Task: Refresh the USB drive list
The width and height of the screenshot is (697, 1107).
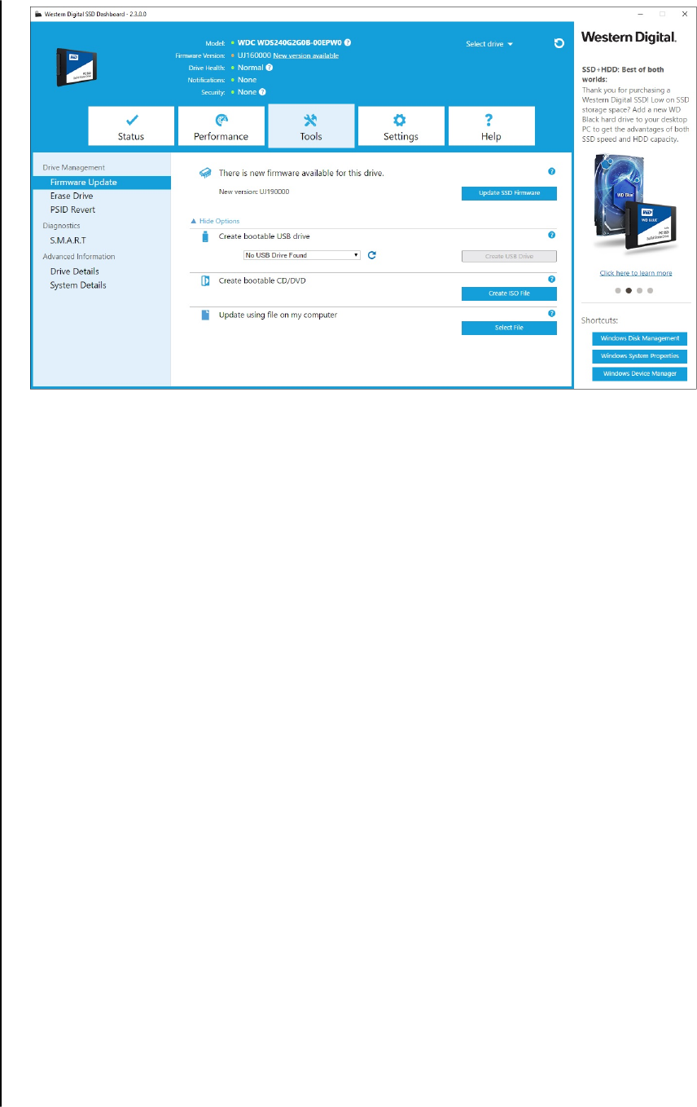Action: pos(372,255)
